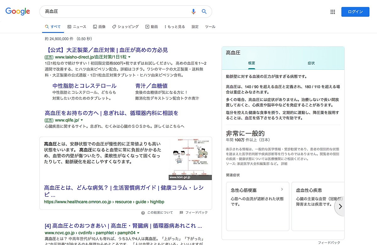Click into the search box with 高血圧
This screenshot has height=245, width=377.
pos(116,12)
